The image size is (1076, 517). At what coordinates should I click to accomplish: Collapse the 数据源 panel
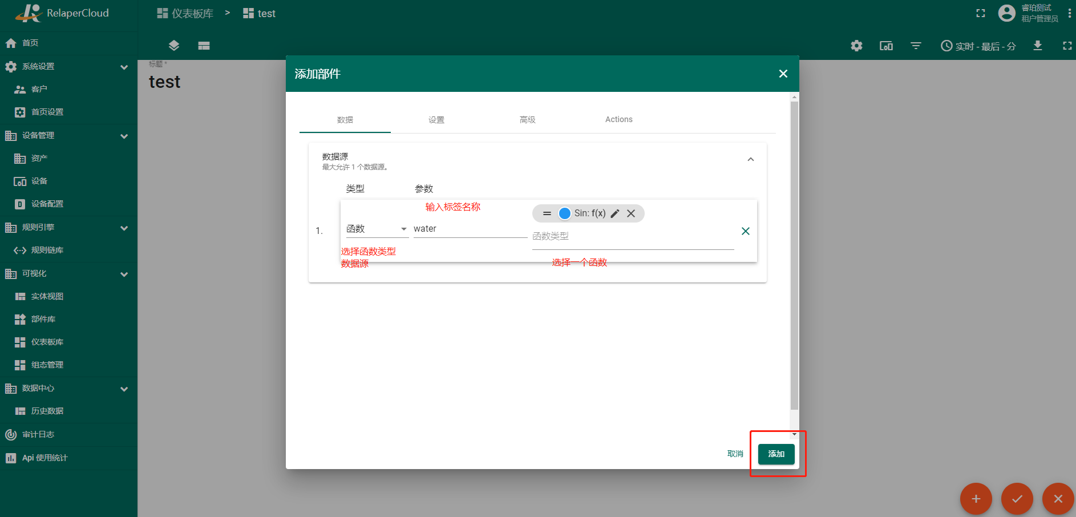pyautogui.click(x=751, y=160)
